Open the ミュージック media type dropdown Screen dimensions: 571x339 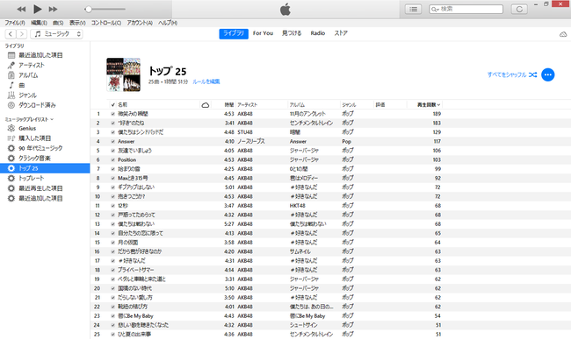click(57, 34)
